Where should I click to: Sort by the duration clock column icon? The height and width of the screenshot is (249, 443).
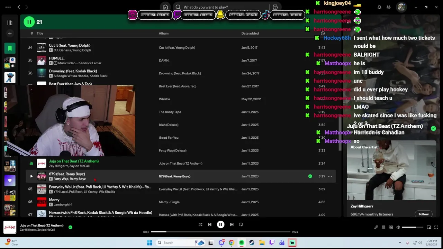[323, 34]
